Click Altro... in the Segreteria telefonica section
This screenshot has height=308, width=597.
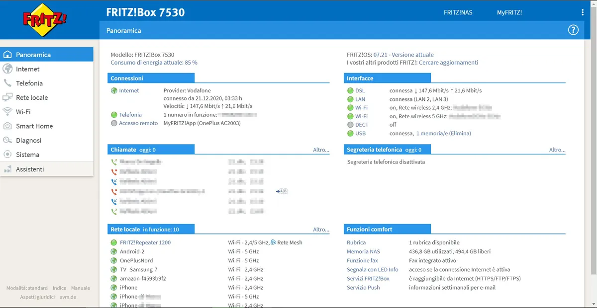coord(557,150)
